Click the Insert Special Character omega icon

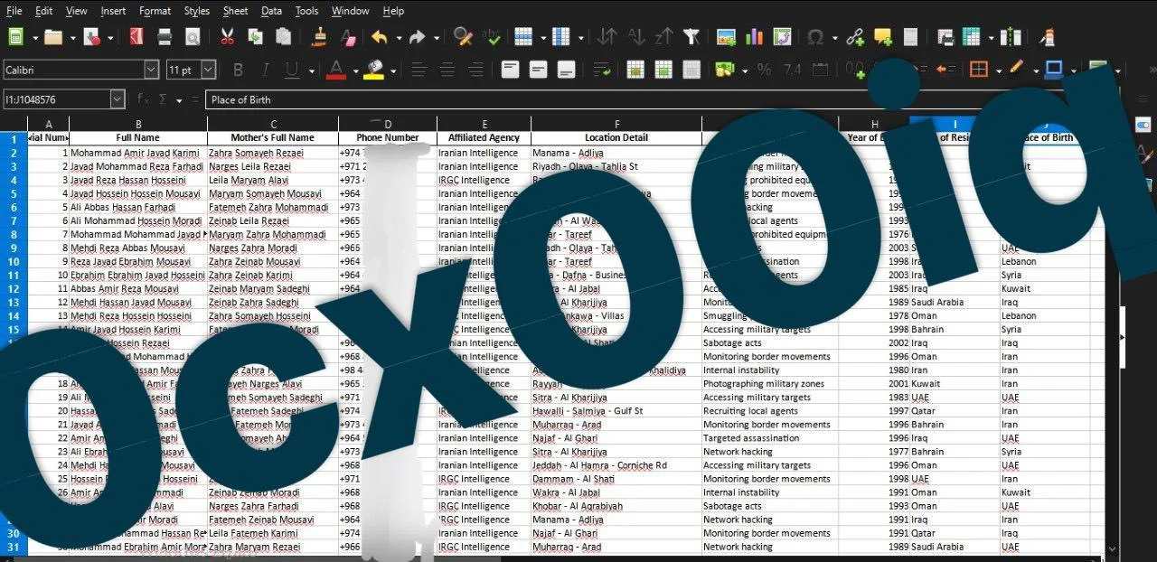pos(815,37)
